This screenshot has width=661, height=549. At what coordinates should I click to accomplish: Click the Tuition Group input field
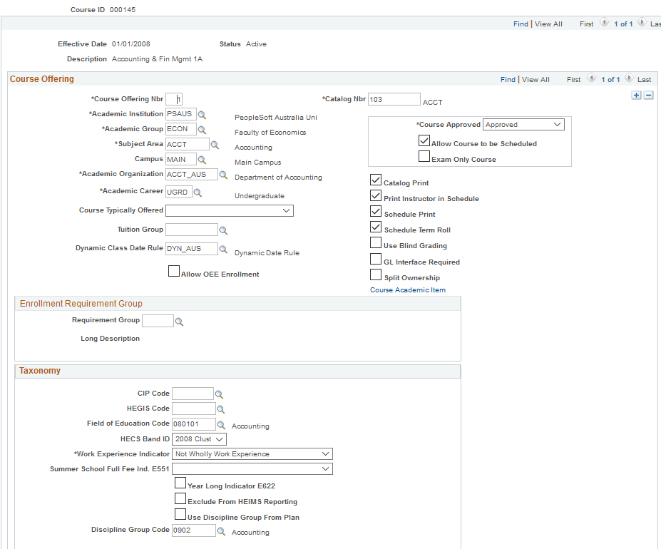(192, 230)
